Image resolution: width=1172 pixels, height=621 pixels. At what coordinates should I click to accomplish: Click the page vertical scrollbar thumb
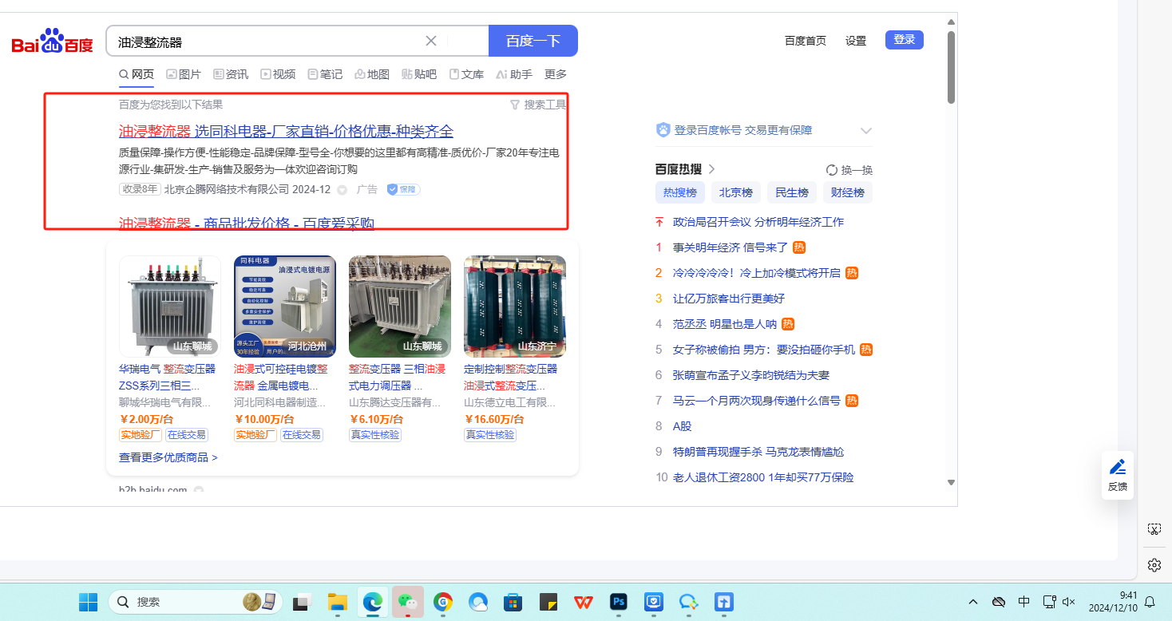951,68
